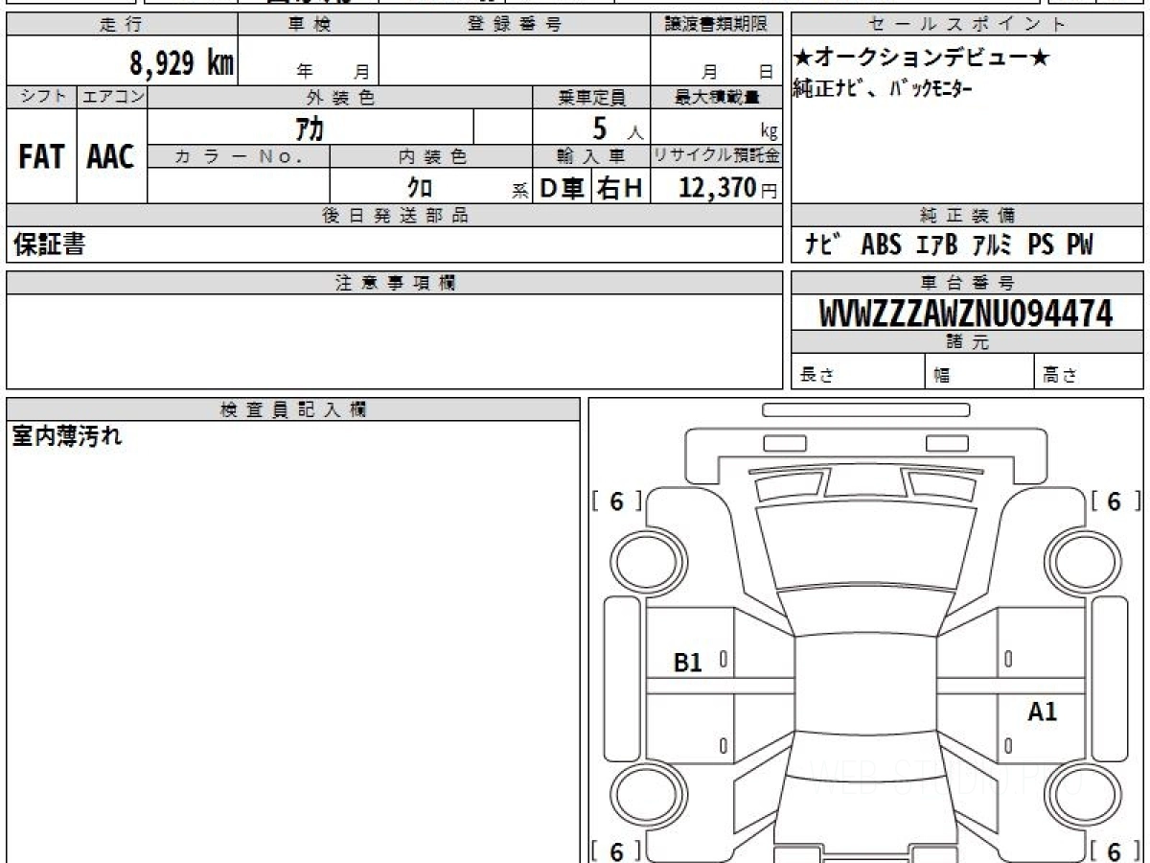Click the 輸入車 header

(591, 155)
